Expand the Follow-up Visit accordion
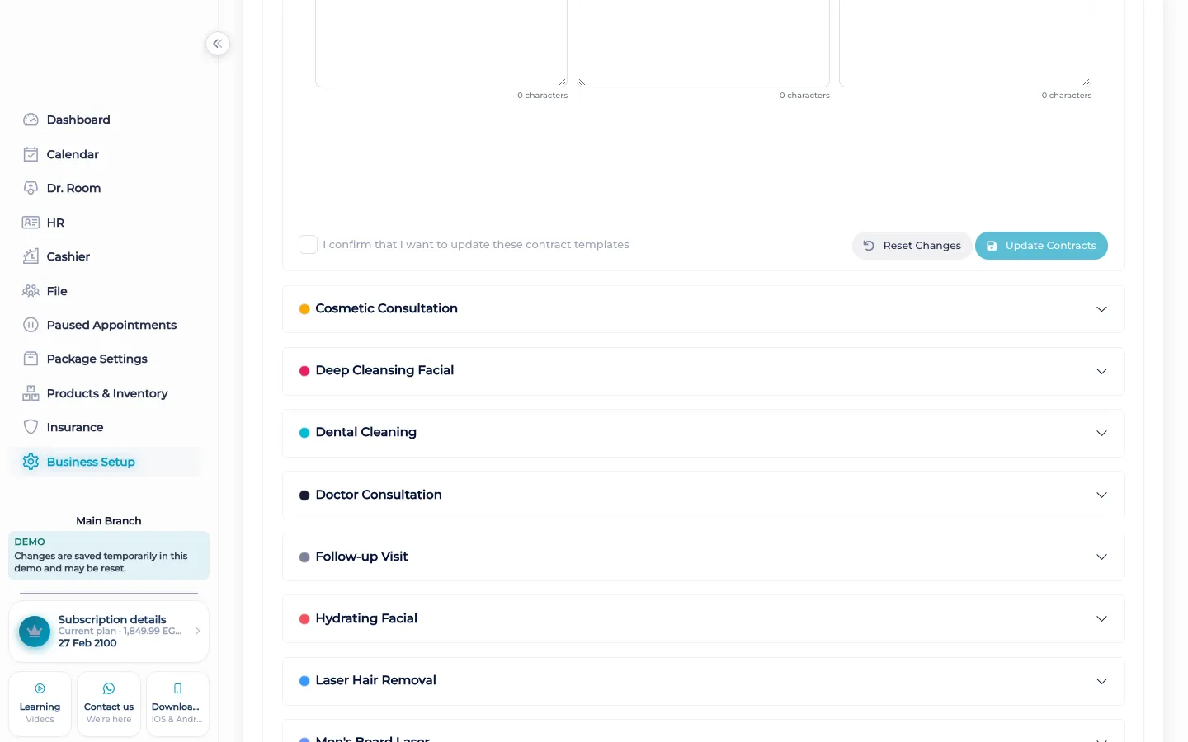This screenshot has width=1188, height=742. coord(704,557)
